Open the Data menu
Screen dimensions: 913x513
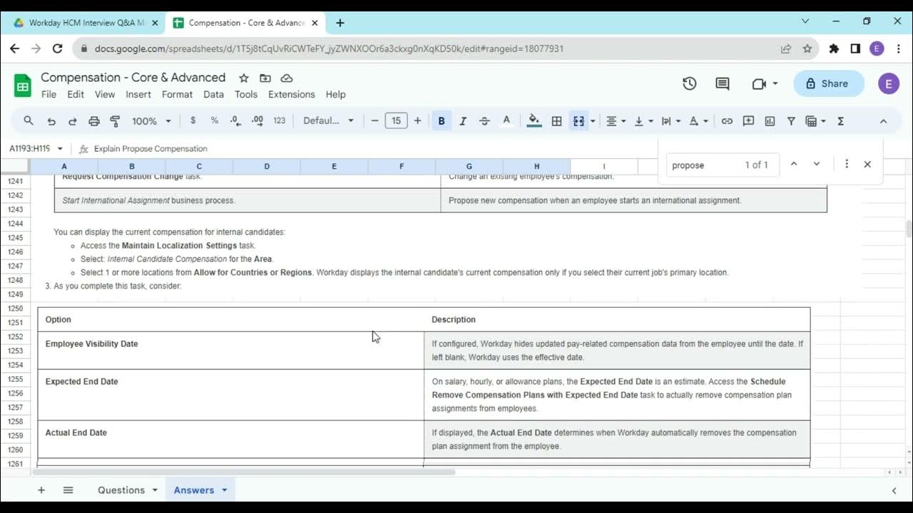pos(213,94)
